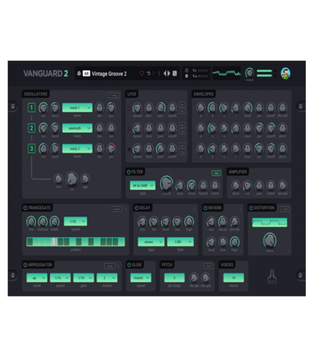Open the Trancegate three-dot menu
Screen dimensions: 313x357
coord(126,209)
